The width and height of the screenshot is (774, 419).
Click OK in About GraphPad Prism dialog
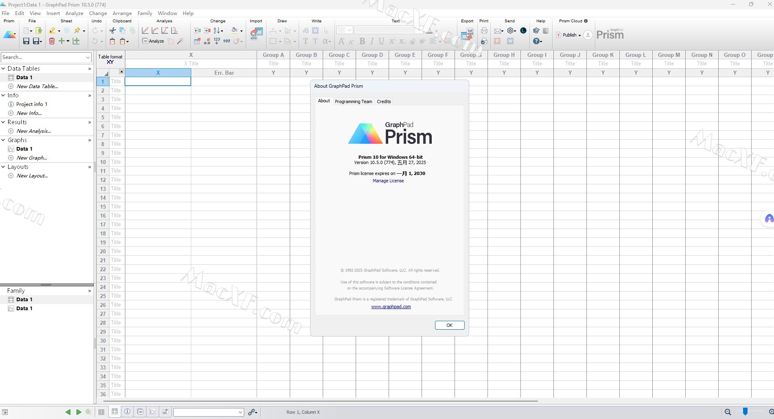click(450, 325)
